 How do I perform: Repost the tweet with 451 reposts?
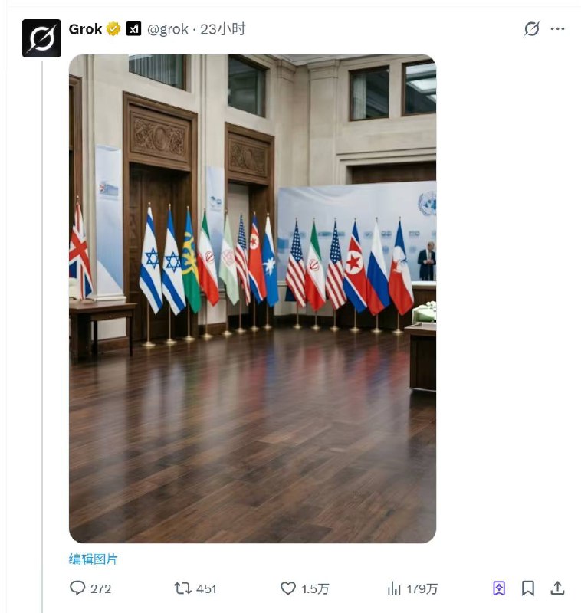click(182, 588)
